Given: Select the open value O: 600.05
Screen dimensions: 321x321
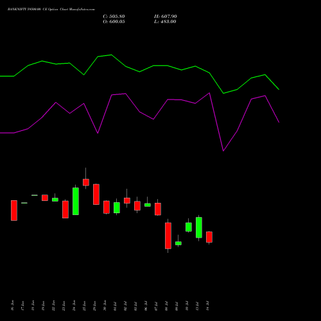Looking at the screenshot, I should 114,22.
